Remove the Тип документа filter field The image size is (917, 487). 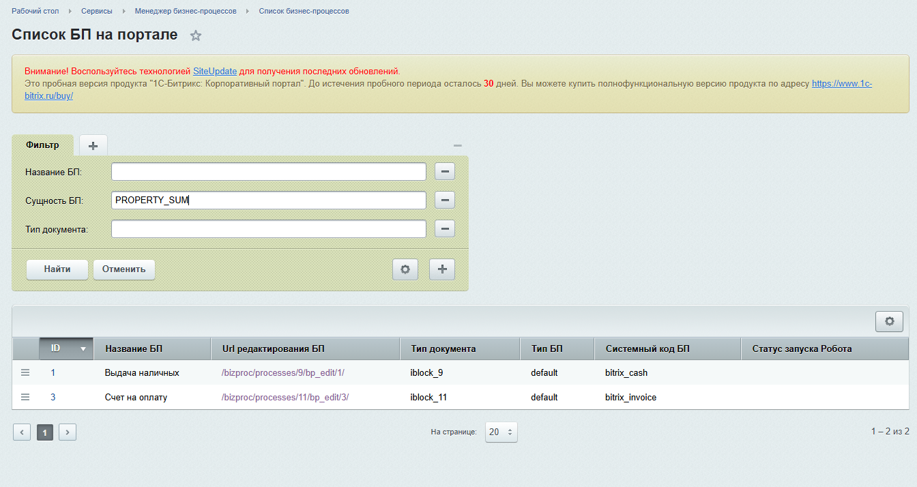445,229
